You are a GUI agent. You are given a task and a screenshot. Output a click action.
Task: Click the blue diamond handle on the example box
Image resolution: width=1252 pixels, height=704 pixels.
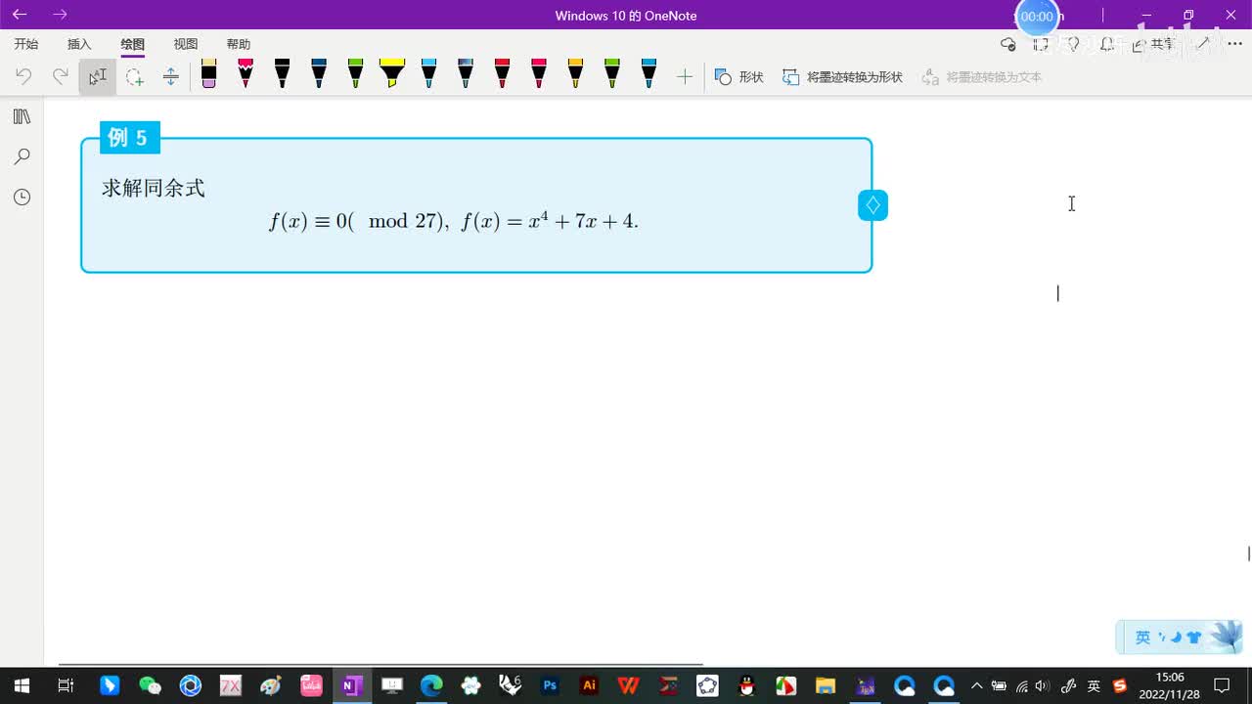[x=872, y=205]
